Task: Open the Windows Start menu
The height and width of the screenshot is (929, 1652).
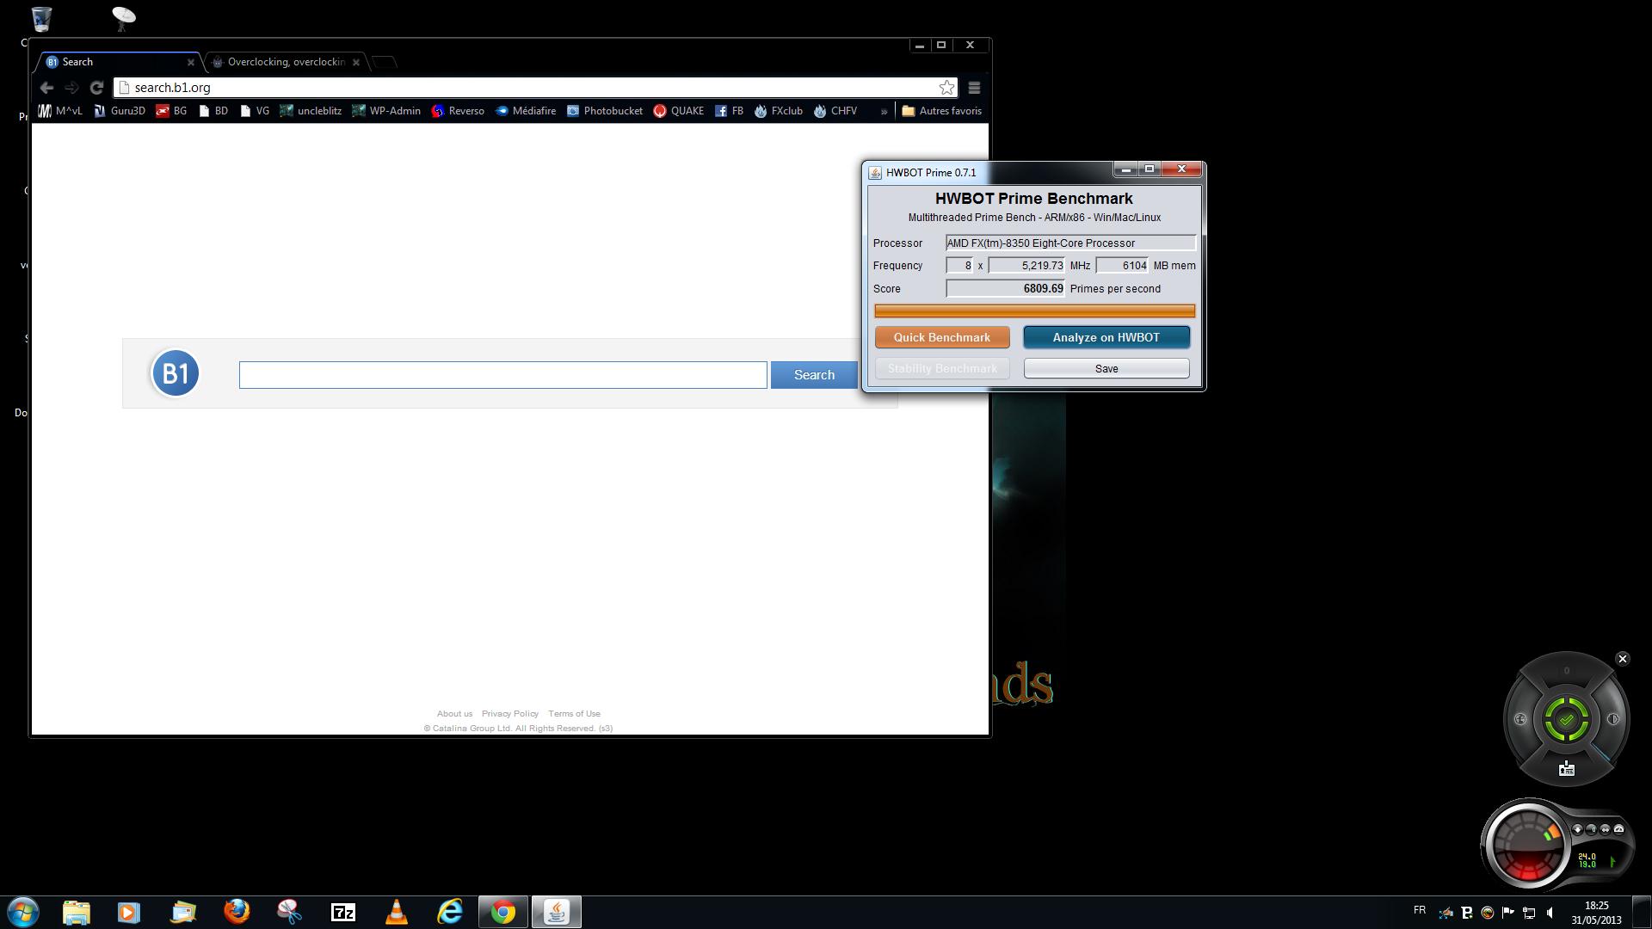Action: pos(23,912)
